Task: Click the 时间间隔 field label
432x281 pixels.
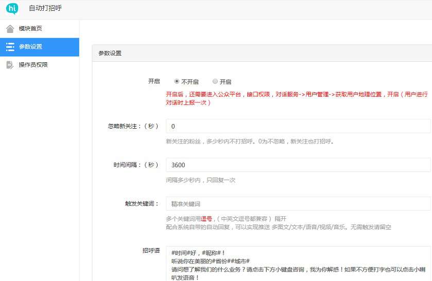Action: [x=136, y=165]
